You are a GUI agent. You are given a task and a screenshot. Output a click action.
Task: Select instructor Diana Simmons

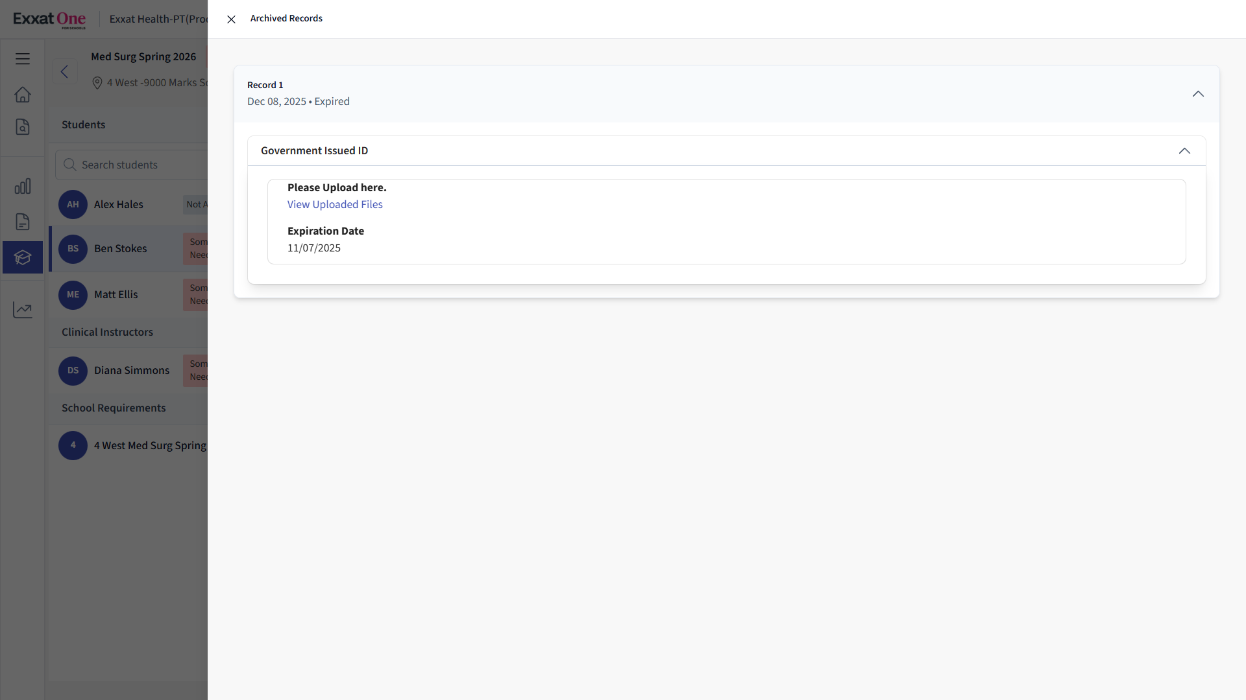tap(132, 371)
